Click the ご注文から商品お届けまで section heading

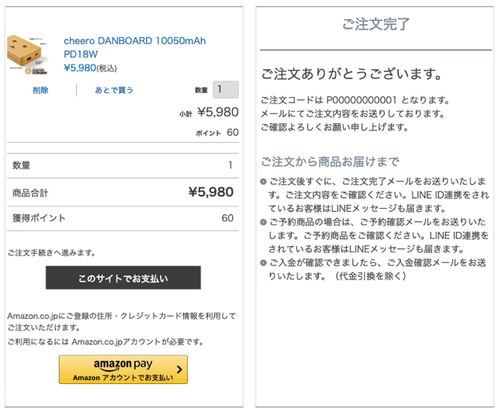click(x=330, y=161)
